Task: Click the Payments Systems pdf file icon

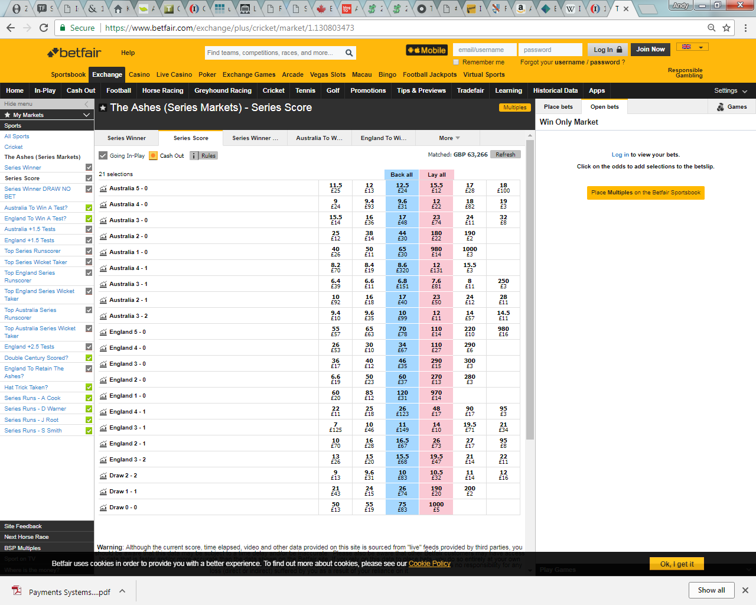Action: (x=17, y=591)
